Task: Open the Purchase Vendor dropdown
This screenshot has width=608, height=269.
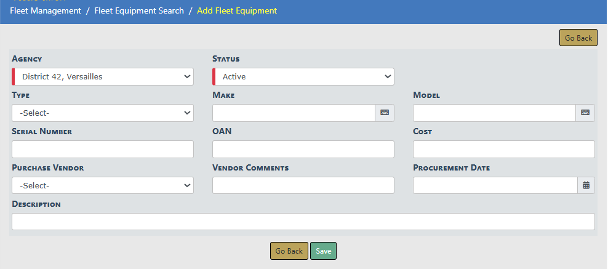Action: coord(103,185)
